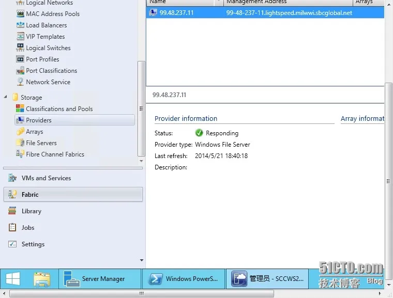Expand the workspace pane overflow arrow

[x=142, y=260]
